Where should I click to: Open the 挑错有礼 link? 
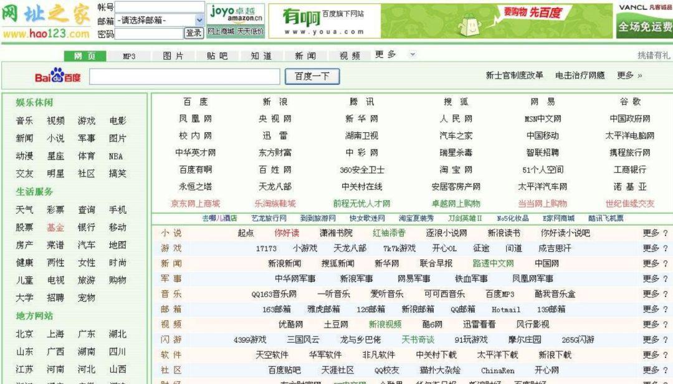coord(653,55)
